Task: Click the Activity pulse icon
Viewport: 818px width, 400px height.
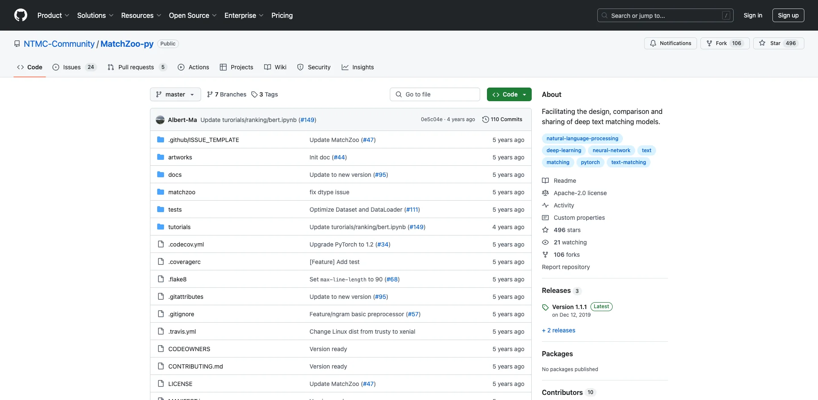Action: [x=545, y=205]
